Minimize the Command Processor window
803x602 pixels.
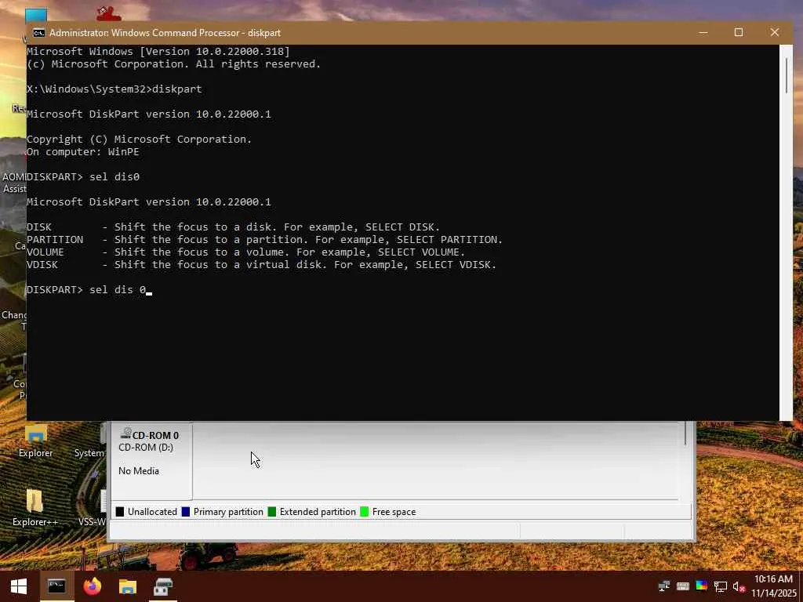[x=703, y=32]
